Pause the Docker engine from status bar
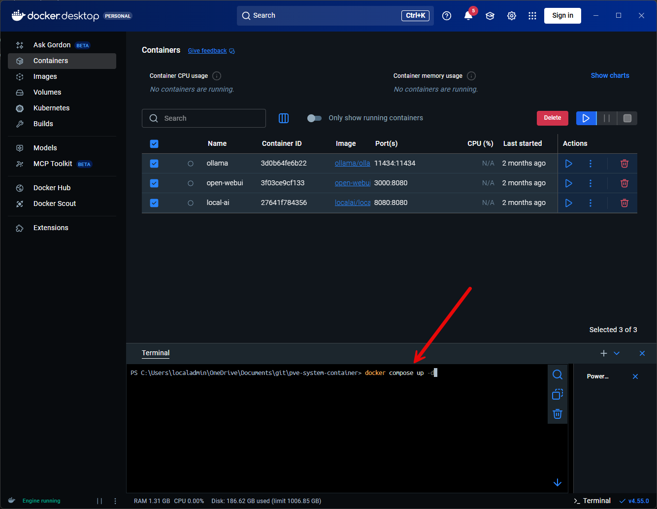Screen dimensions: 657x509 coord(99,501)
